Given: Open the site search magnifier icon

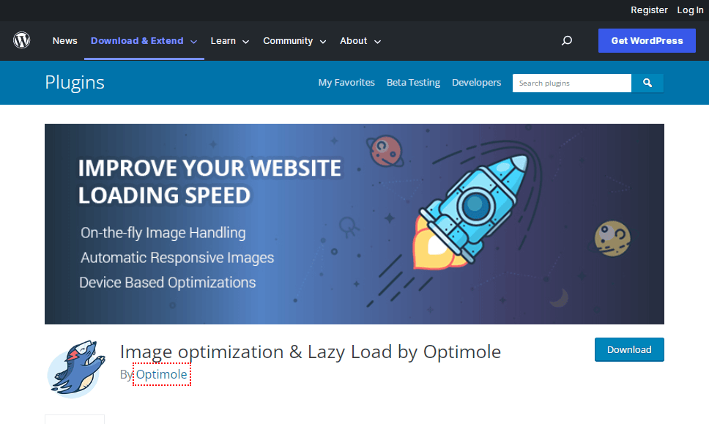Looking at the screenshot, I should click(567, 41).
